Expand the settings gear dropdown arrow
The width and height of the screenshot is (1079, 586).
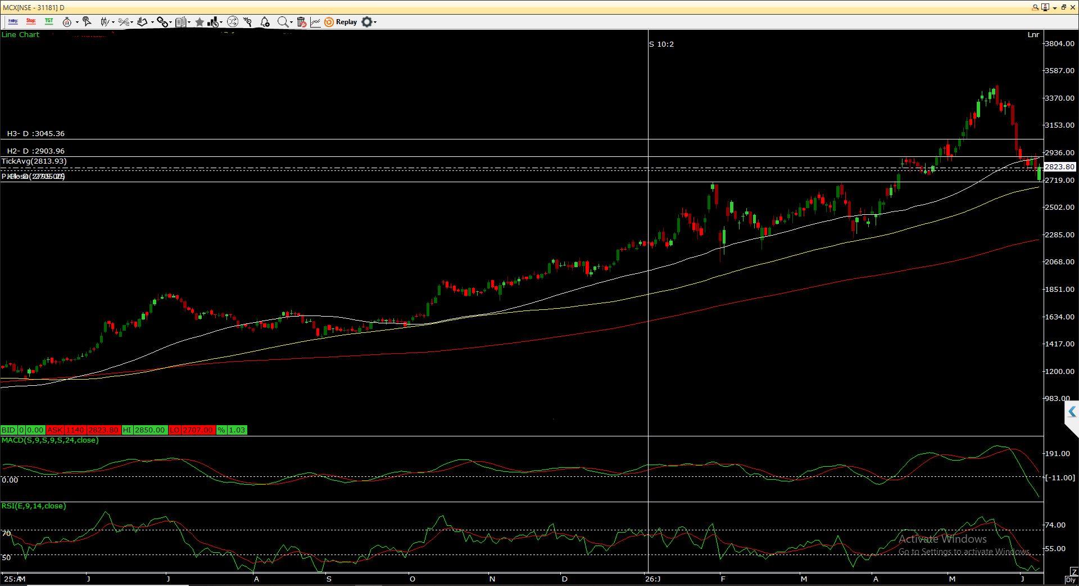(375, 22)
